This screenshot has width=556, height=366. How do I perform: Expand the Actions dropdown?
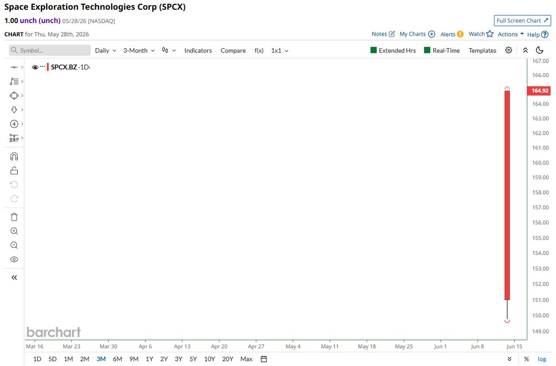pos(511,34)
